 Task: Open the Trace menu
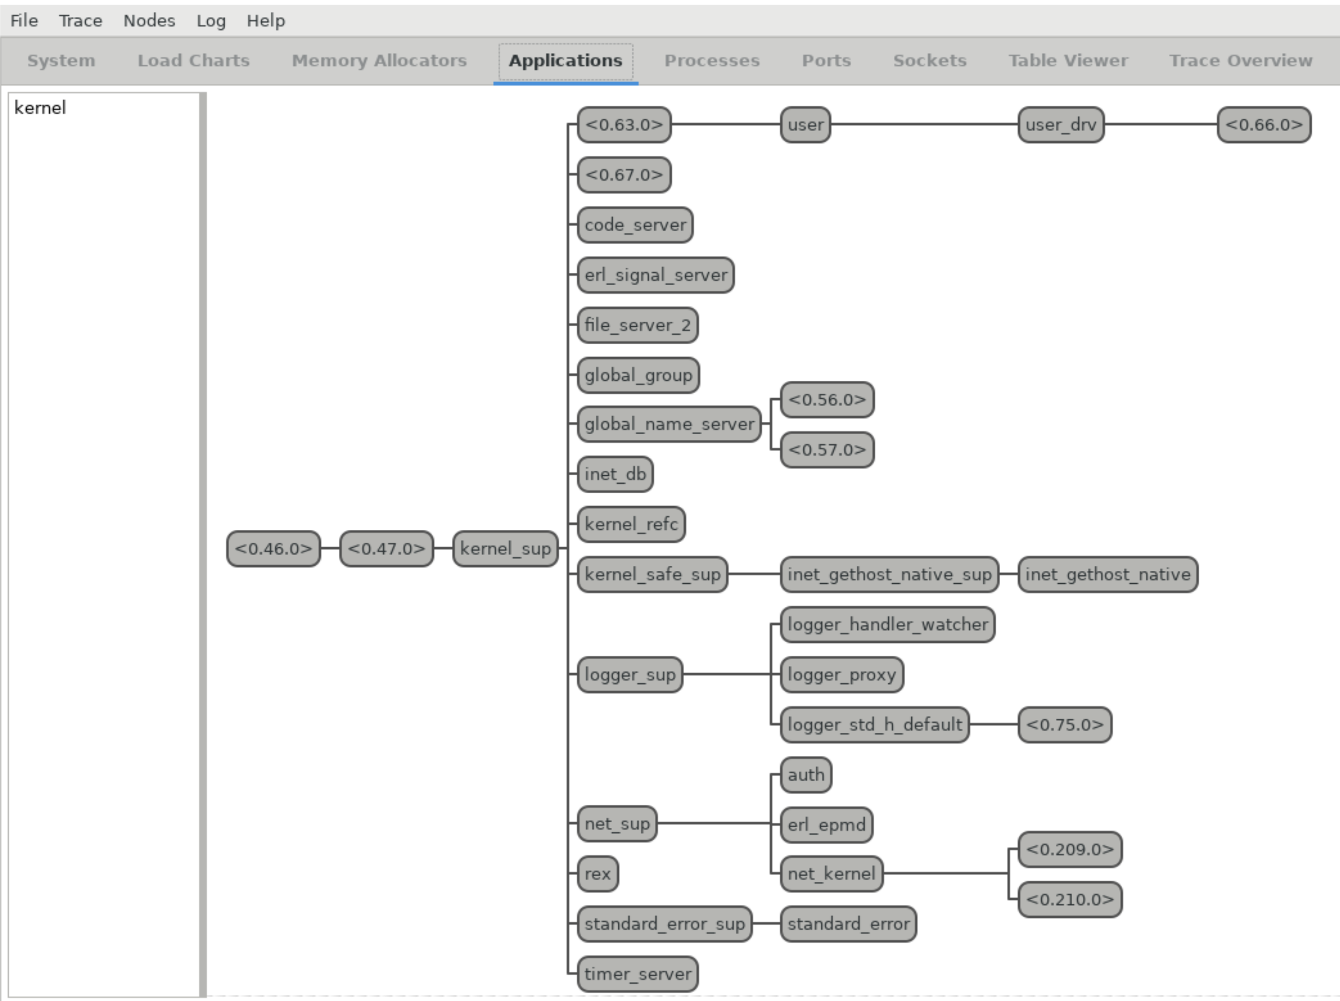81,21
